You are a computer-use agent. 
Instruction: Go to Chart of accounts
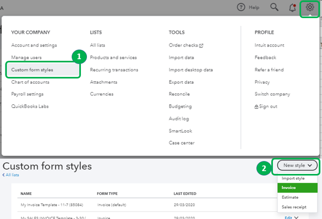pyautogui.click(x=30, y=82)
